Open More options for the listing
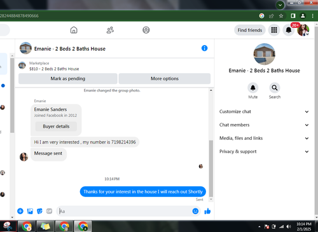 pos(165,79)
